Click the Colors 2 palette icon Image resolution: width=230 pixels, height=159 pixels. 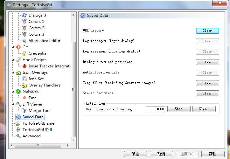24,28
